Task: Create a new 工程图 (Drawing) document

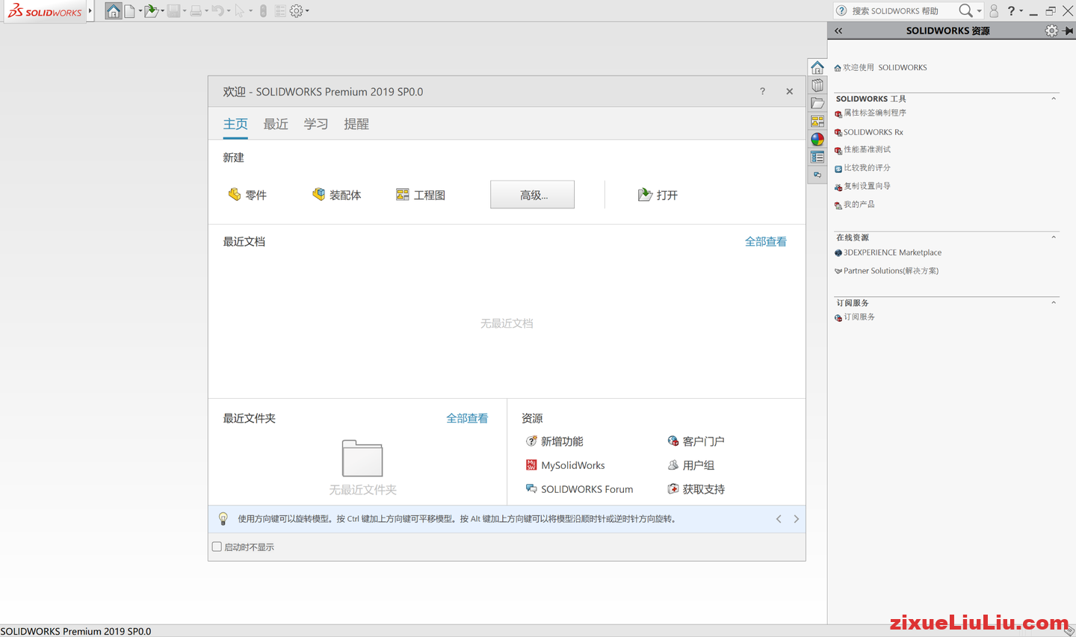Action: (421, 194)
